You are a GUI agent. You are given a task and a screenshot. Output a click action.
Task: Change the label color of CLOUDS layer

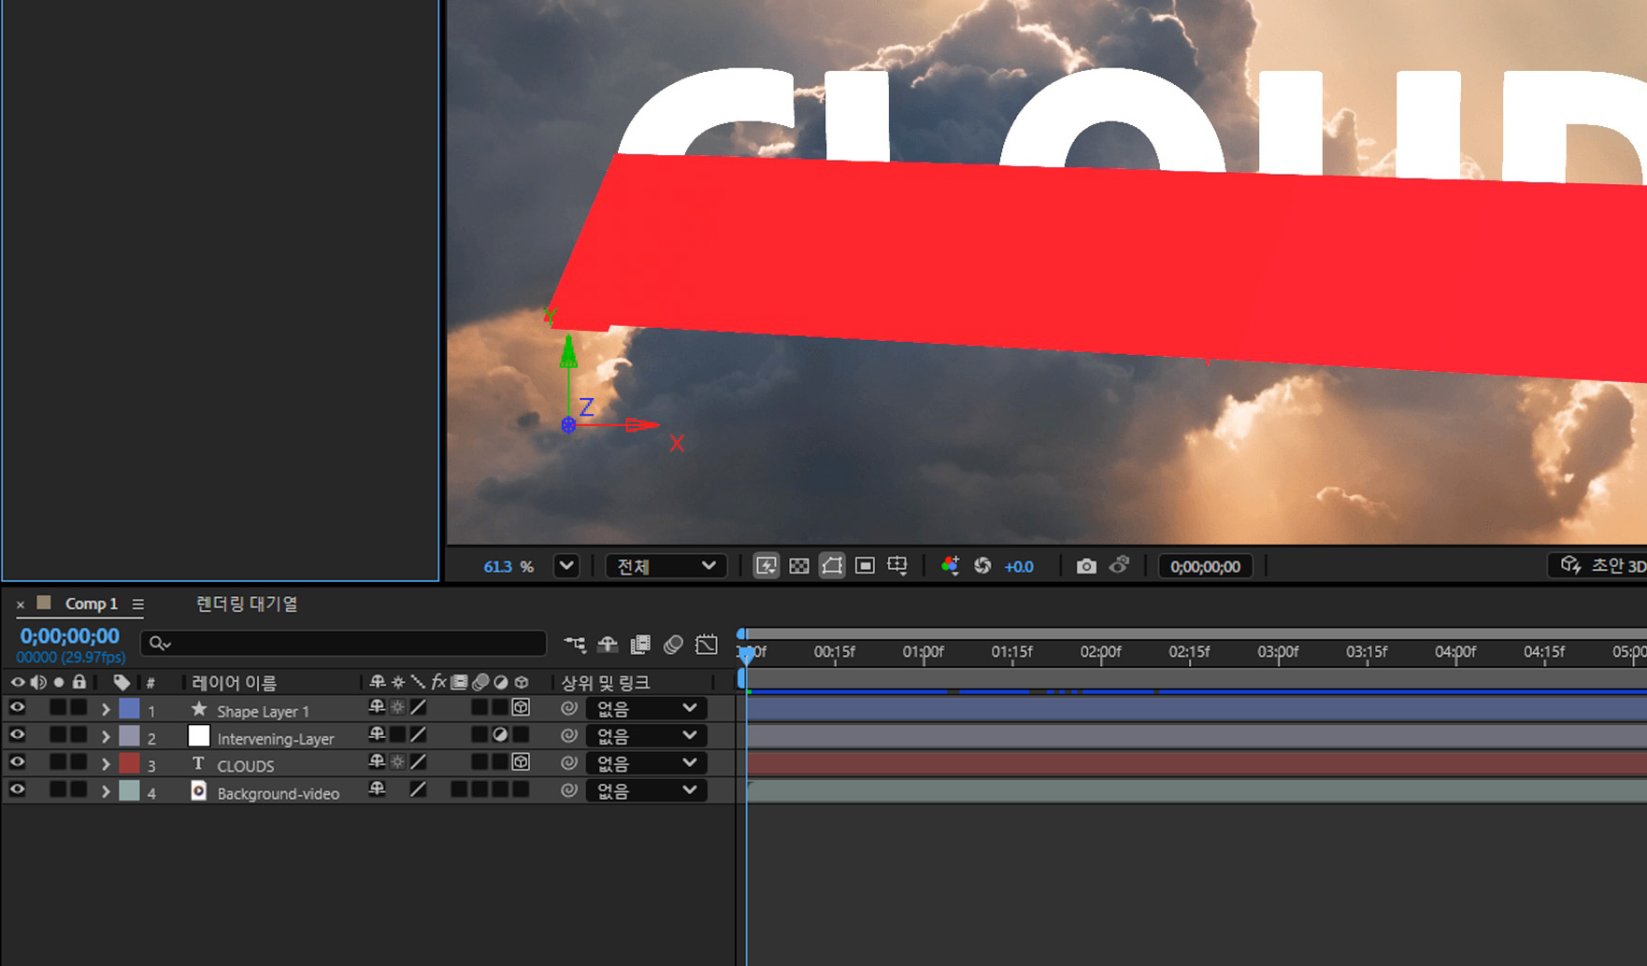tap(130, 763)
